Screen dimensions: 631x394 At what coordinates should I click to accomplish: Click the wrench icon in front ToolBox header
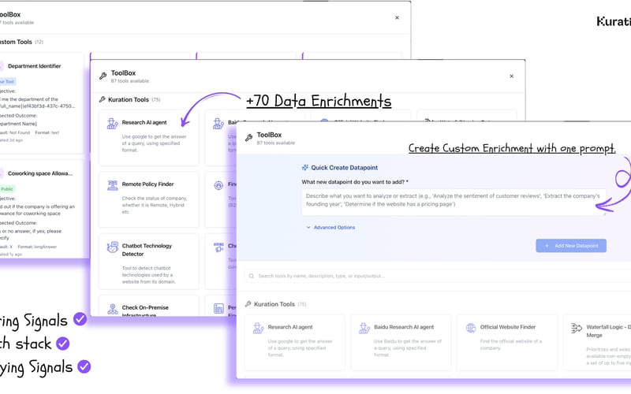248,138
